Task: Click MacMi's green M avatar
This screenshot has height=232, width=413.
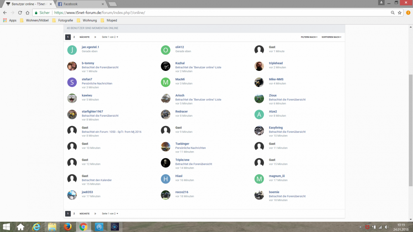Action: (166, 82)
